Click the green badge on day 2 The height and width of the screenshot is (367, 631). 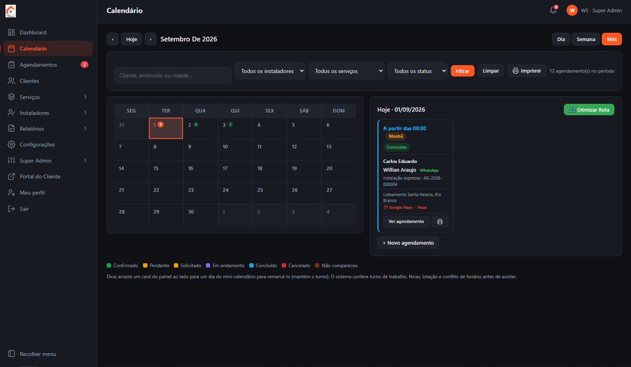point(196,125)
